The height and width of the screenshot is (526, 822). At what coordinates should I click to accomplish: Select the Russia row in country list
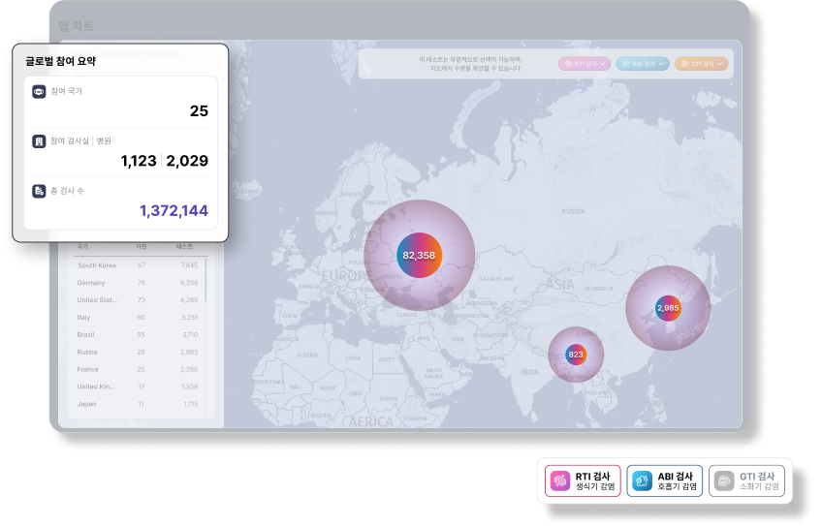tap(138, 352)
